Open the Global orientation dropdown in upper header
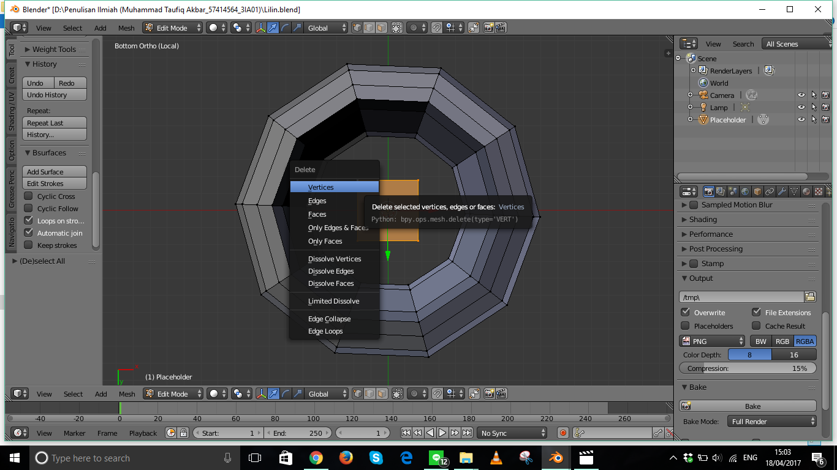 [327, 28]
